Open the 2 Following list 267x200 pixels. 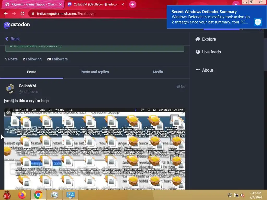click(x=32, y=59)
